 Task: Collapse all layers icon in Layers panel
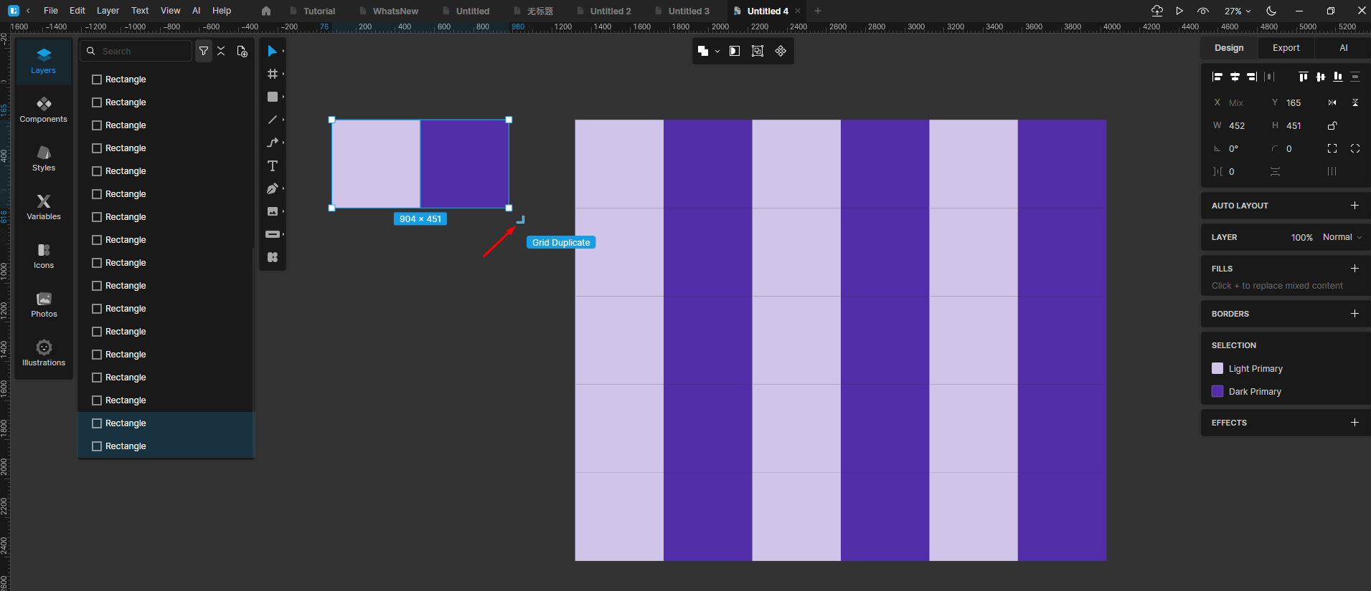pyautogui.click(x=221, y=51)
